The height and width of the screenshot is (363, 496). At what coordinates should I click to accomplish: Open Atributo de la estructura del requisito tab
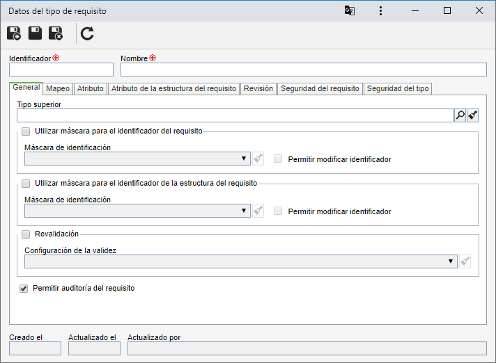pyautogui.click(x=173, y=89)
